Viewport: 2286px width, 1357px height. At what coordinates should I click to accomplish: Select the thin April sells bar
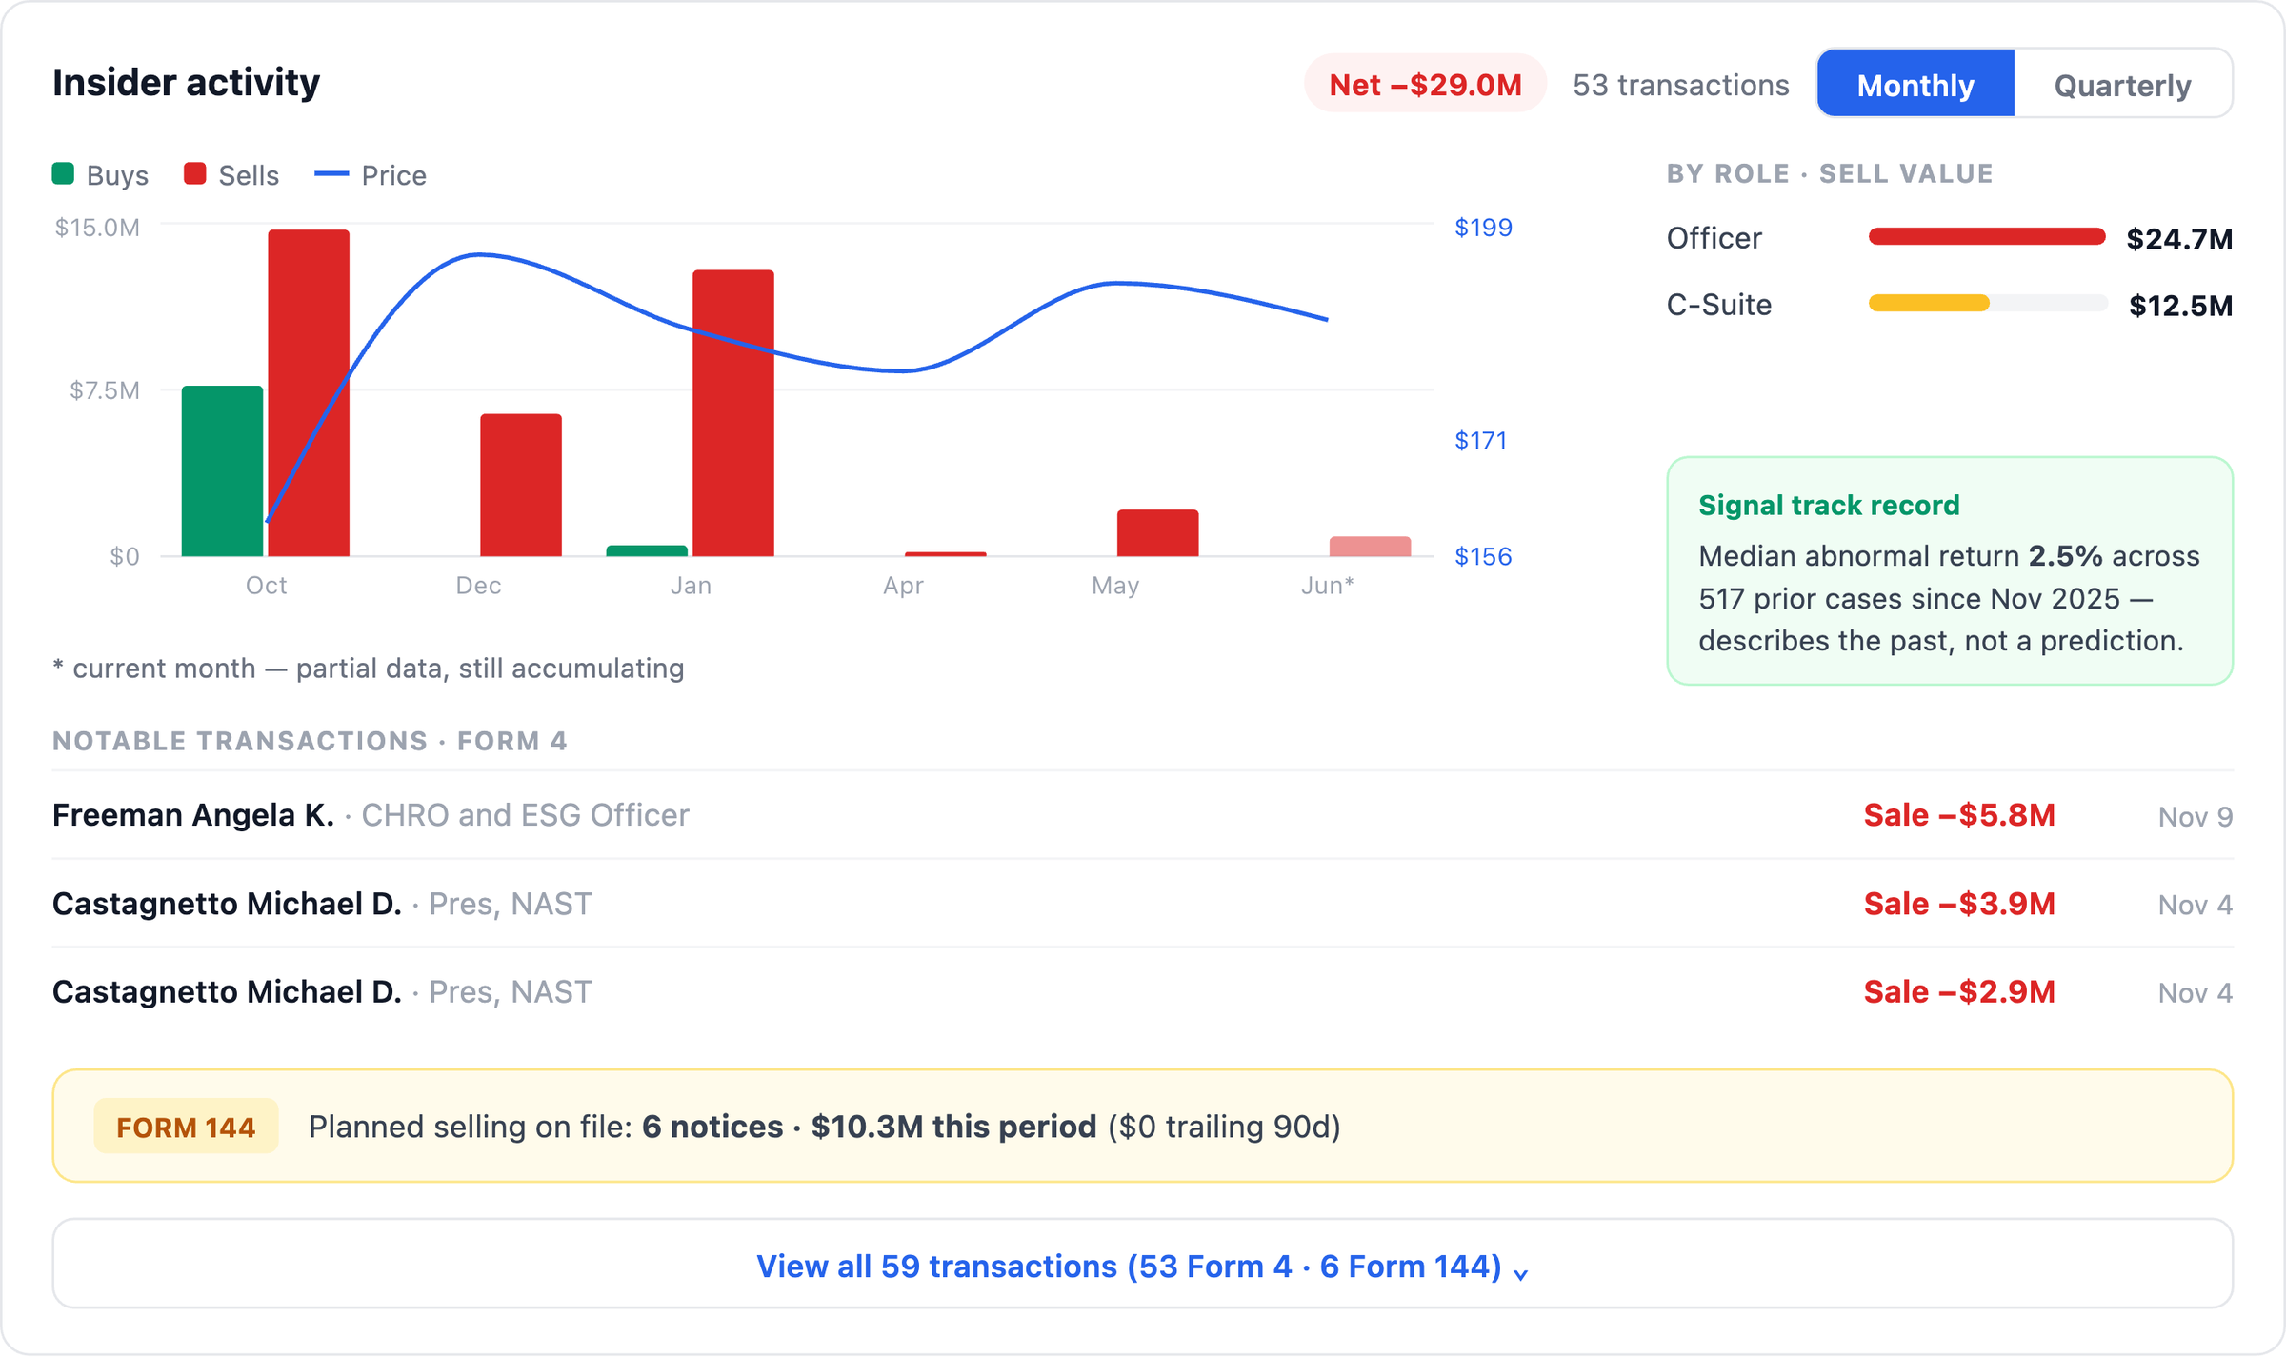[946, 553]
